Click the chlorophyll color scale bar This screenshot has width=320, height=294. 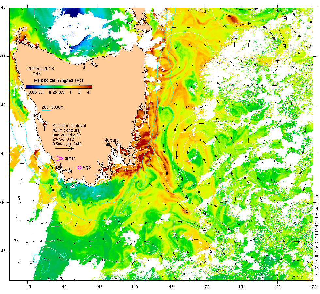click(x=59, y=87)
